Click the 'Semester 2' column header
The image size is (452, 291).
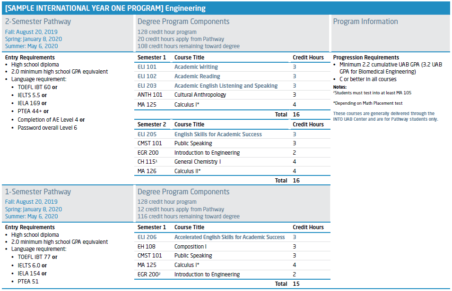coord(152,125)
